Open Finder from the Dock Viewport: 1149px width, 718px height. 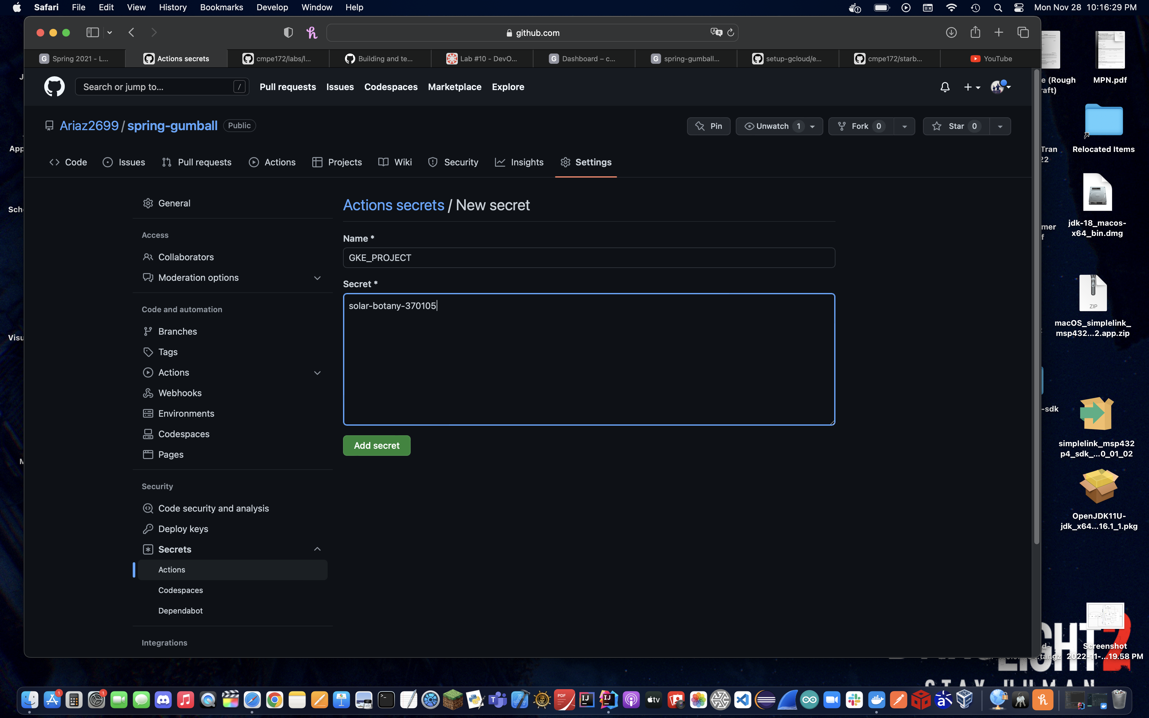coord(29,699)
